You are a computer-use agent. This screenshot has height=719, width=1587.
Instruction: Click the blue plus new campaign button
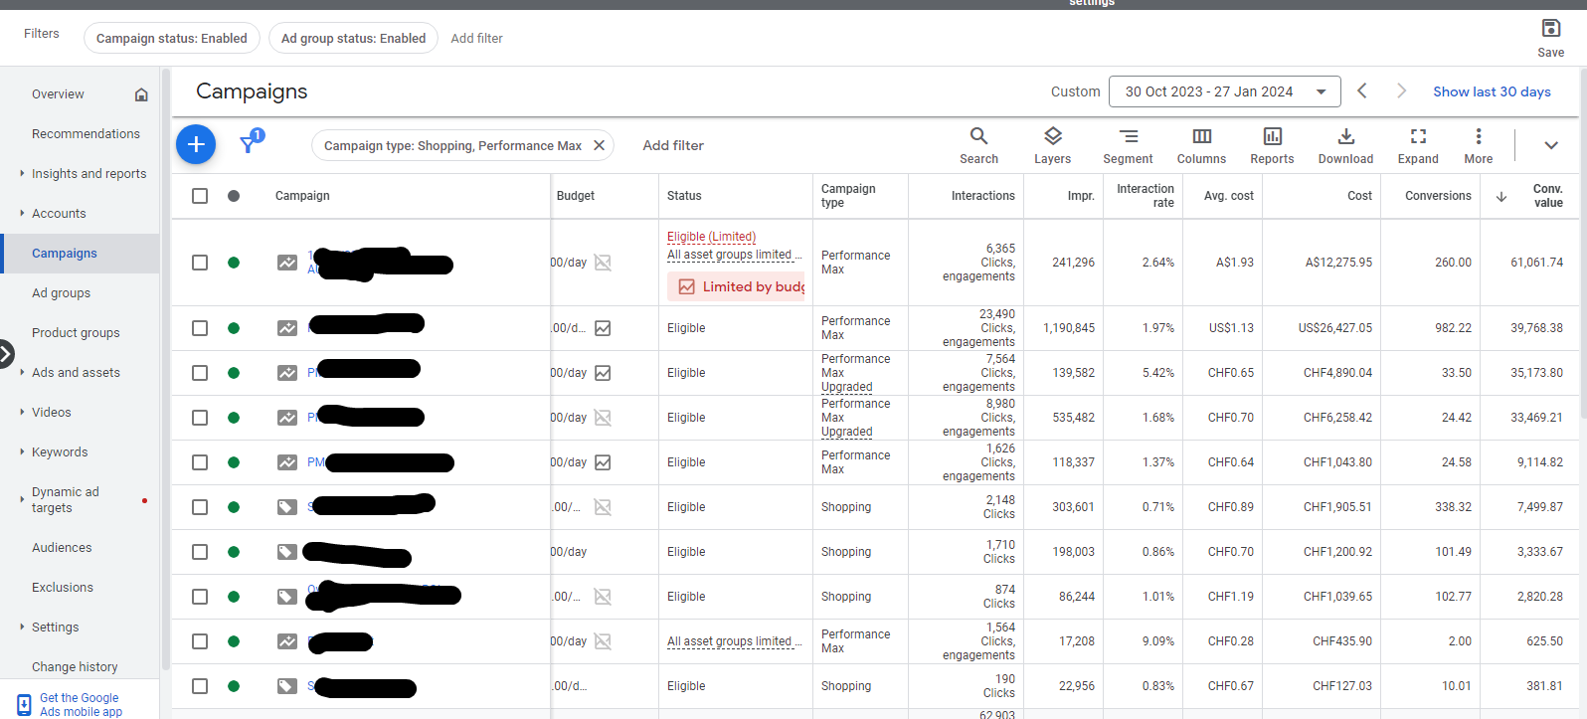point(196,145)
